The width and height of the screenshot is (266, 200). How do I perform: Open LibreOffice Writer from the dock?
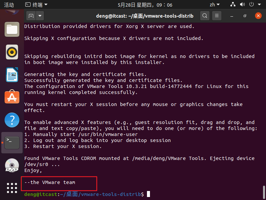[x=12, y=75]
